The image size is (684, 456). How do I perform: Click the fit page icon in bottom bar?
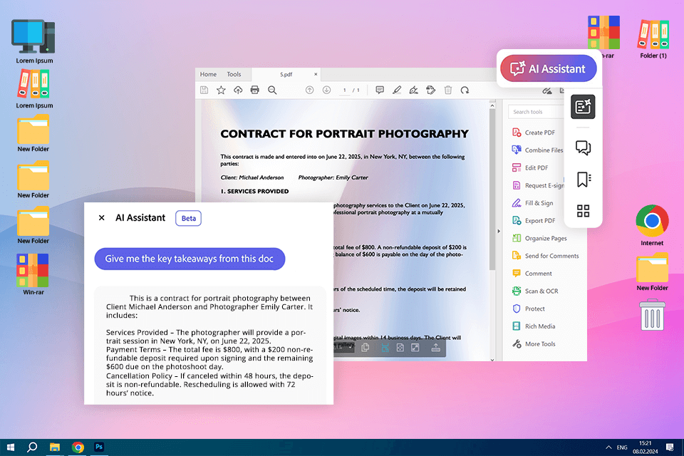tap(400, 348)
